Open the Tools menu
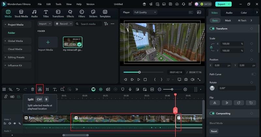Screen dimensions: 261x137 pos(58,4)
